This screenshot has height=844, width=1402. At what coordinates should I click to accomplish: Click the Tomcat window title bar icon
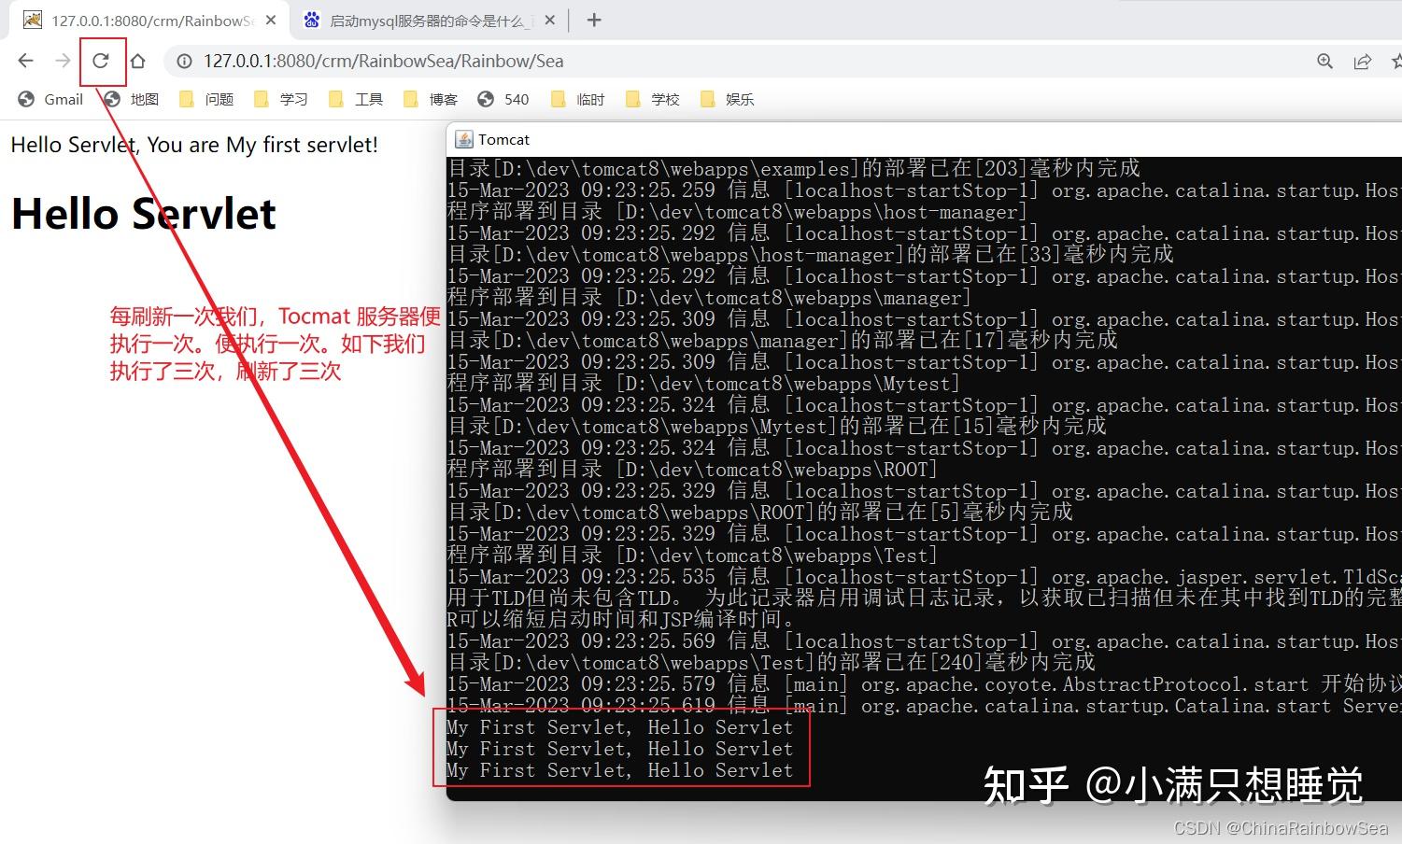click(x=464, y=138)
